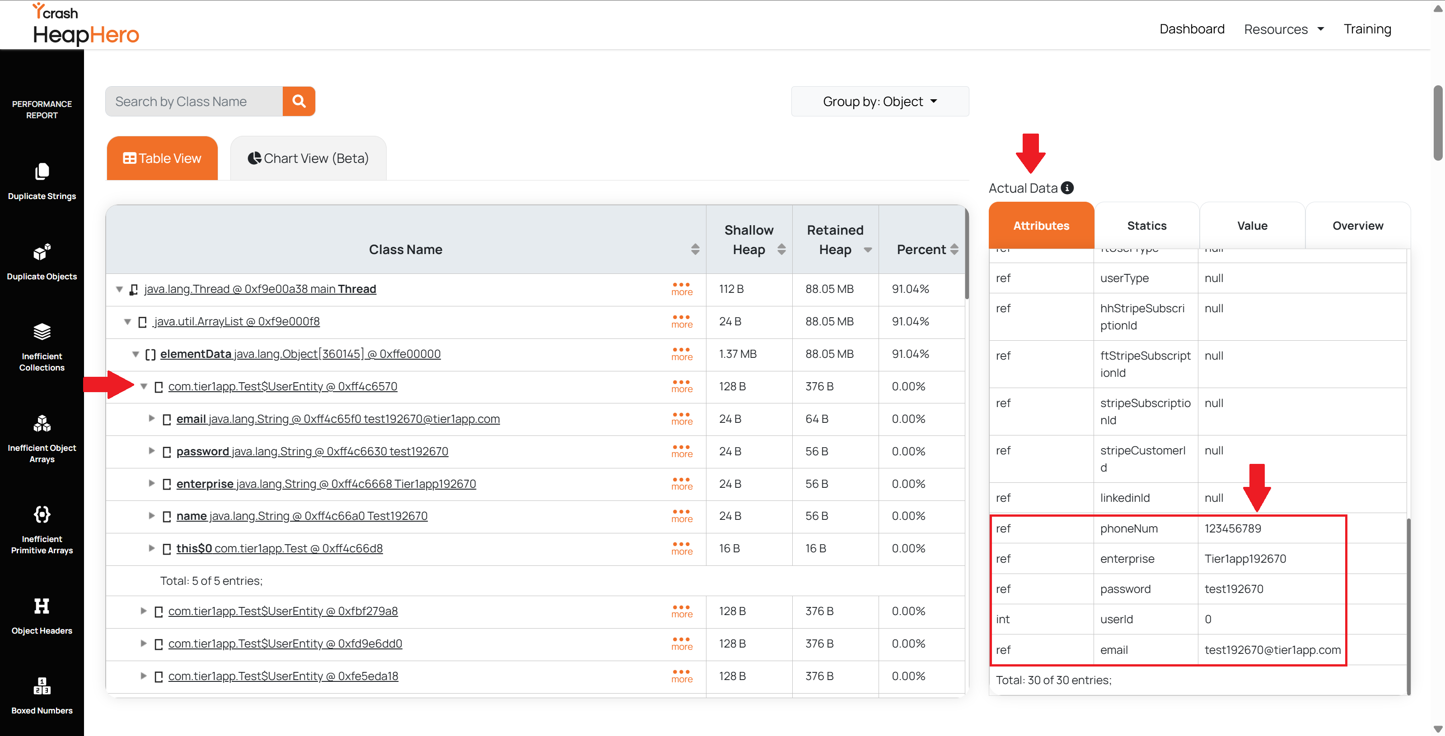Collapse the UserEntity @ 0xff4c6570 row
1445x736 pixels.
coord(144,386)
